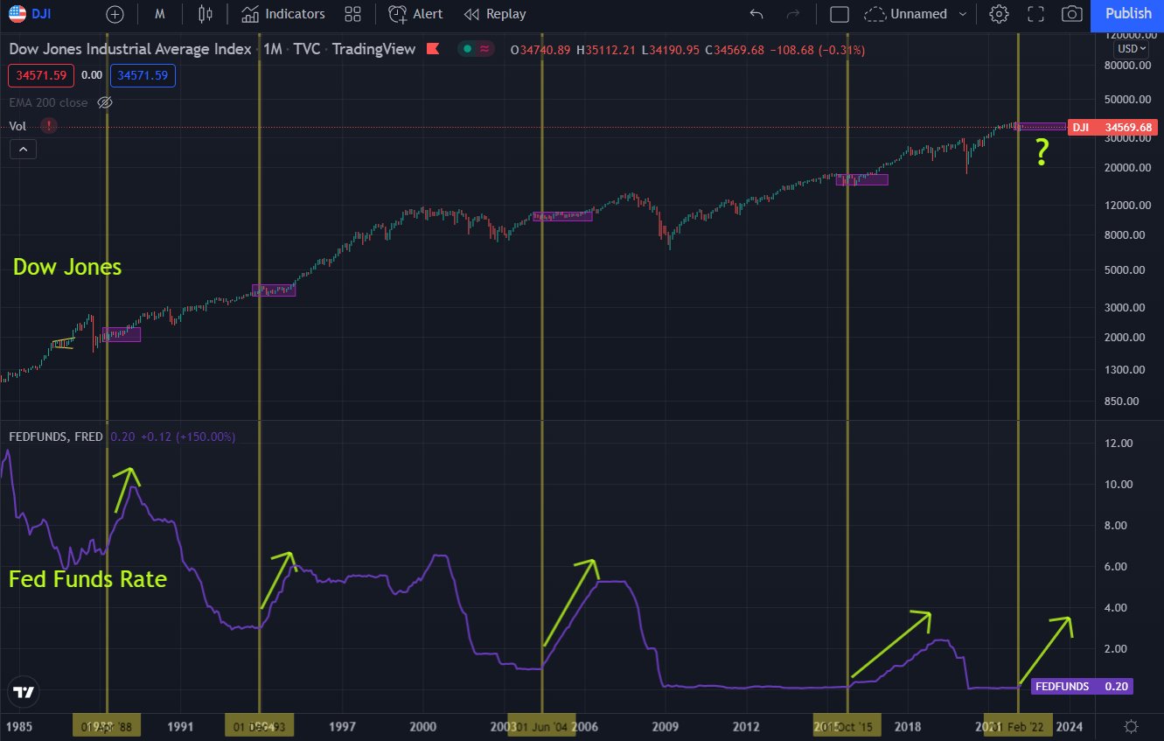Select the Dow Jones text annotation

(67, 267)
